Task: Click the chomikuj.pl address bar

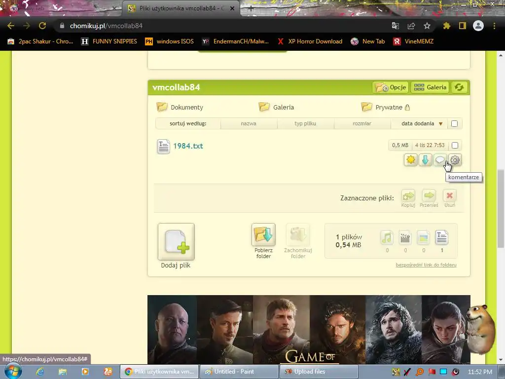Action: (222, 26)
